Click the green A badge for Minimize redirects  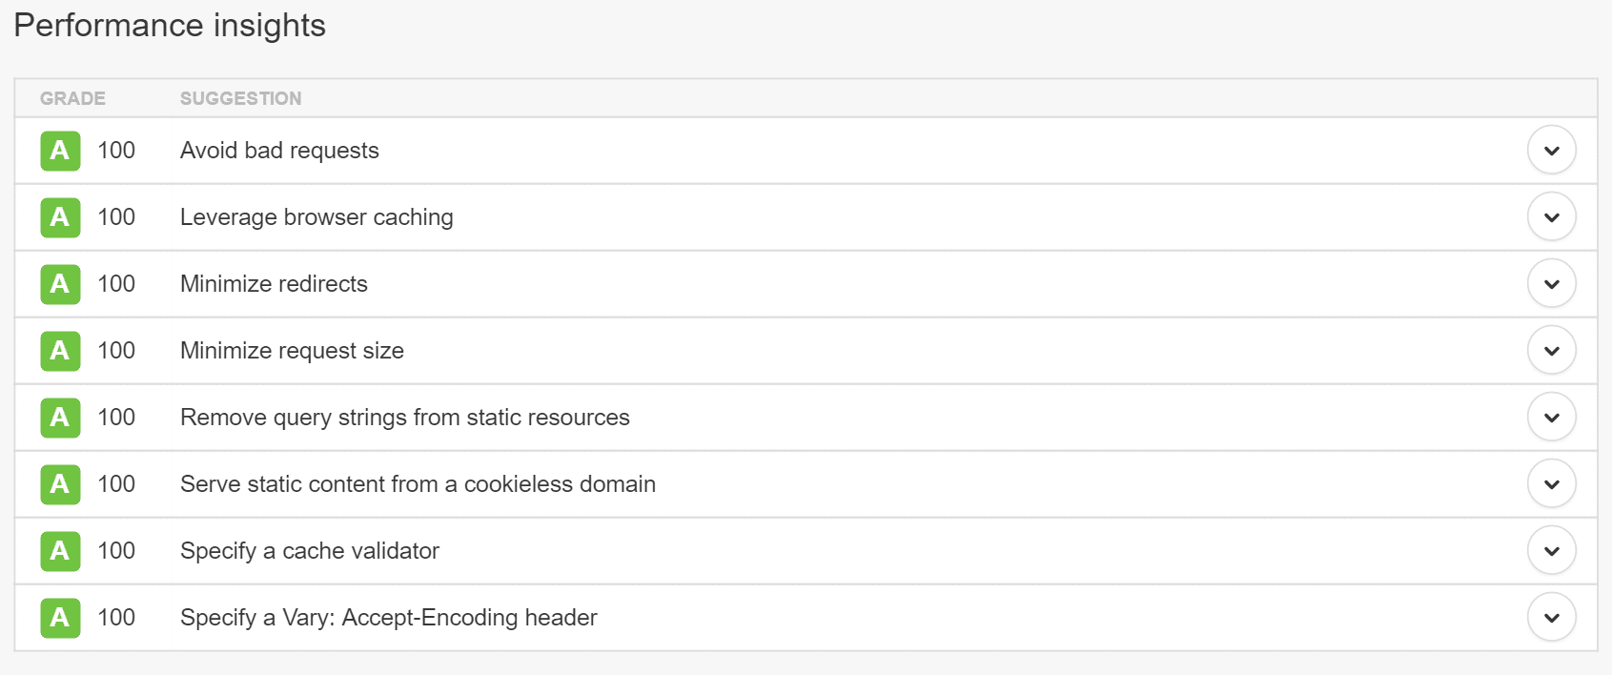click(59, 283)
